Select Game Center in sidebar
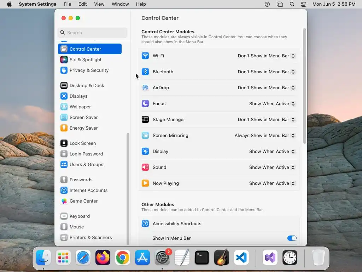This screenshot has height=272, width=362. (x=89, y=201)
